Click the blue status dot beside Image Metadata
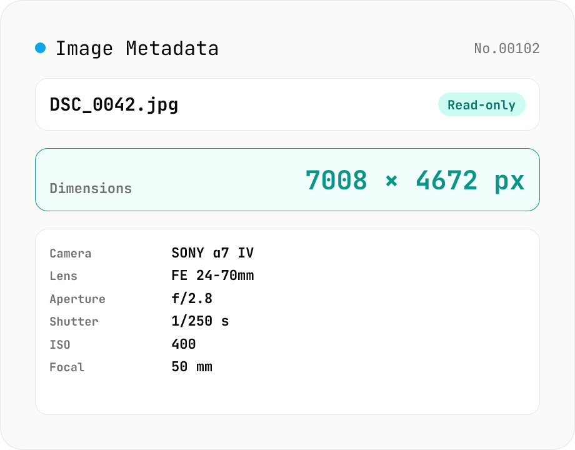Image resolution: width=575 pixels, height=450 pixels. click(x=41, y=47)
